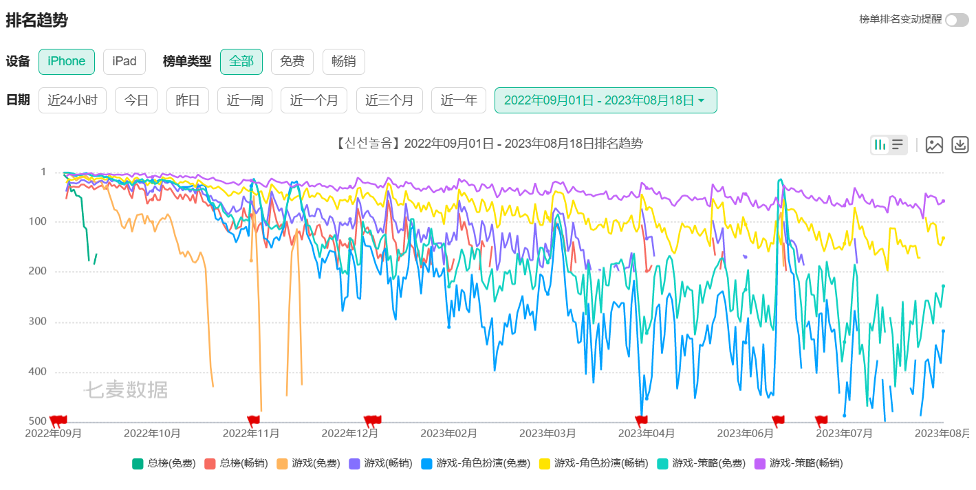Switch to the bar chart view icon
976x490 pixels.
880,144
